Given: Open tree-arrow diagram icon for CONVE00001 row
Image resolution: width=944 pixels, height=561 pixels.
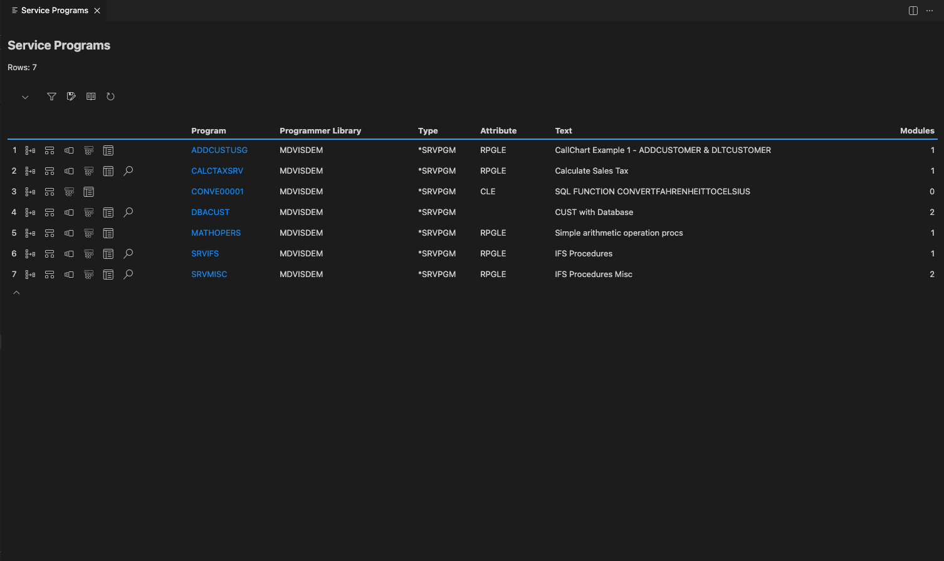Looking at the screenshot, I should 30,192.
